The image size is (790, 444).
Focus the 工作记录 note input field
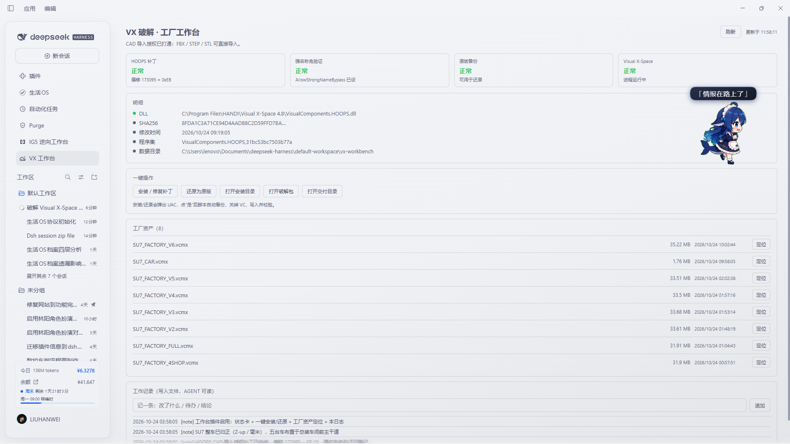[439, 405]
